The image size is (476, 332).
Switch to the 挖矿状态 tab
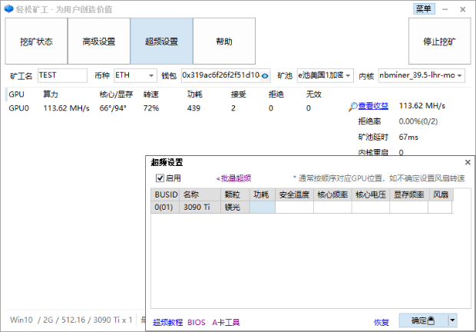coord(36,41)
